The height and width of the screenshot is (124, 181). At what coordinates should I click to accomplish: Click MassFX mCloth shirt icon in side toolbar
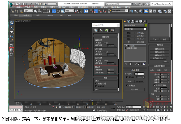click(11, 32)
